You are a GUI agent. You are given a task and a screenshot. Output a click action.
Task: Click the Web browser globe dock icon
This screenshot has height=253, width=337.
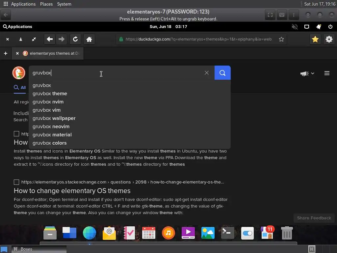[90, 233]
